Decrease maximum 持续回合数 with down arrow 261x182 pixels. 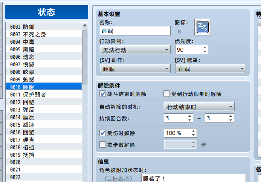pos(230,120)
